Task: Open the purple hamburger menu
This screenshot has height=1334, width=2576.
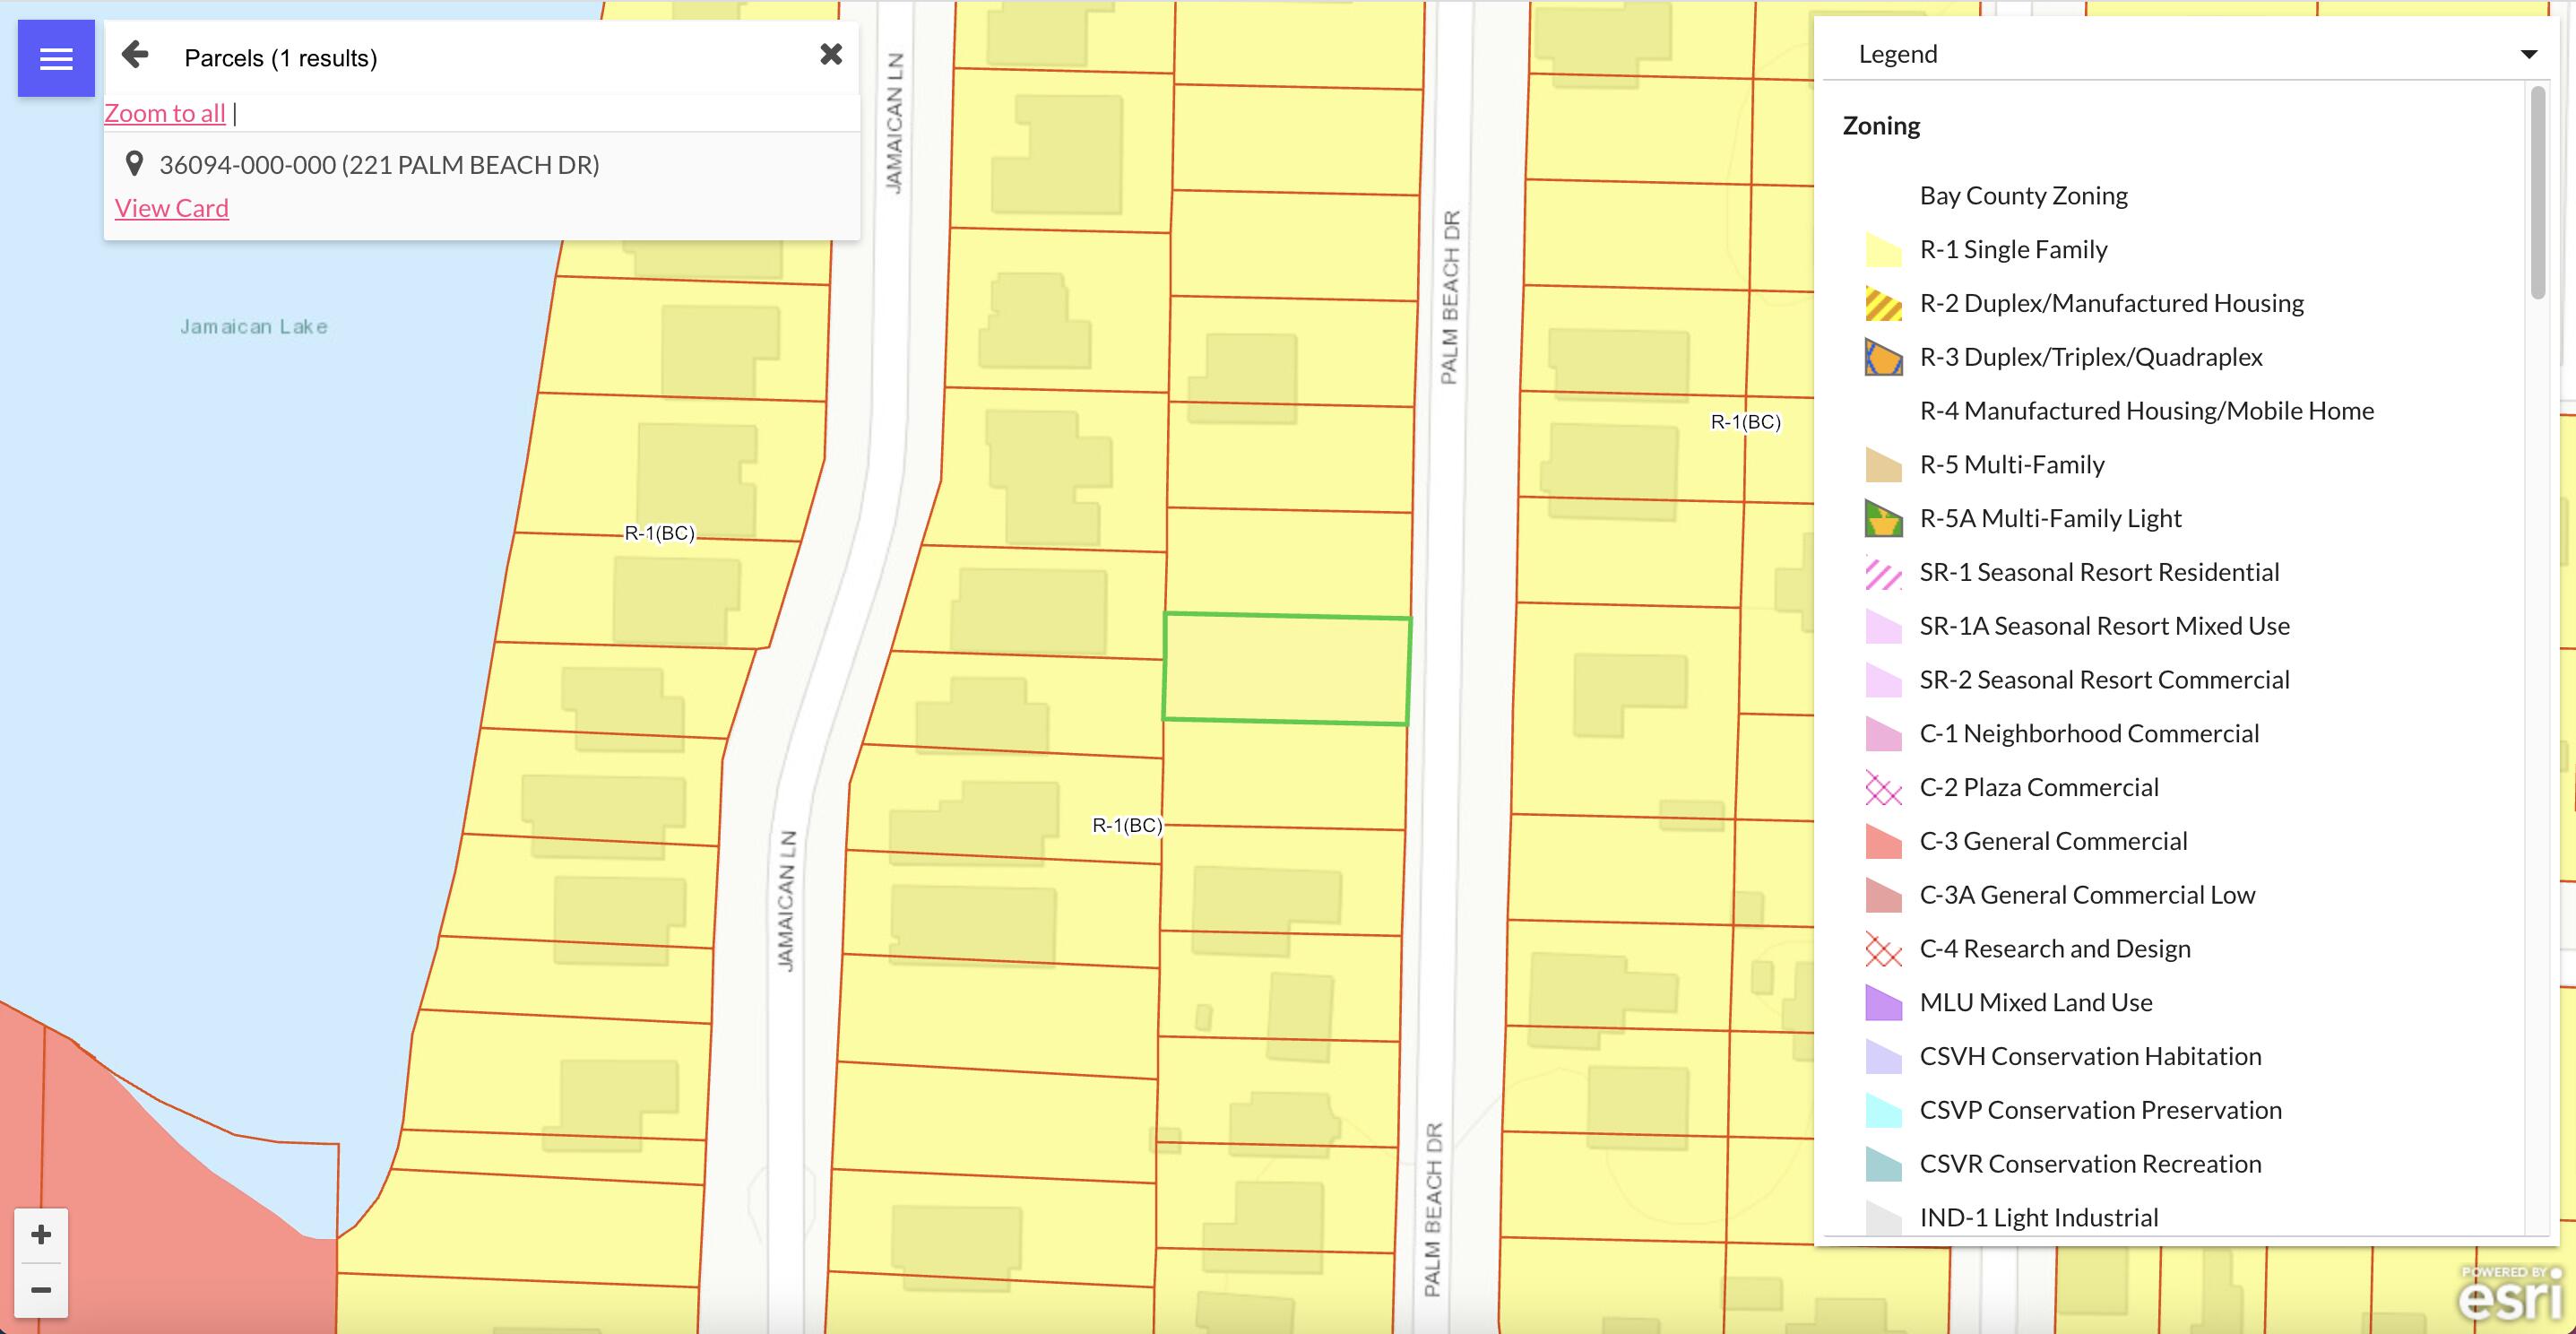Action: pos(56,58)
